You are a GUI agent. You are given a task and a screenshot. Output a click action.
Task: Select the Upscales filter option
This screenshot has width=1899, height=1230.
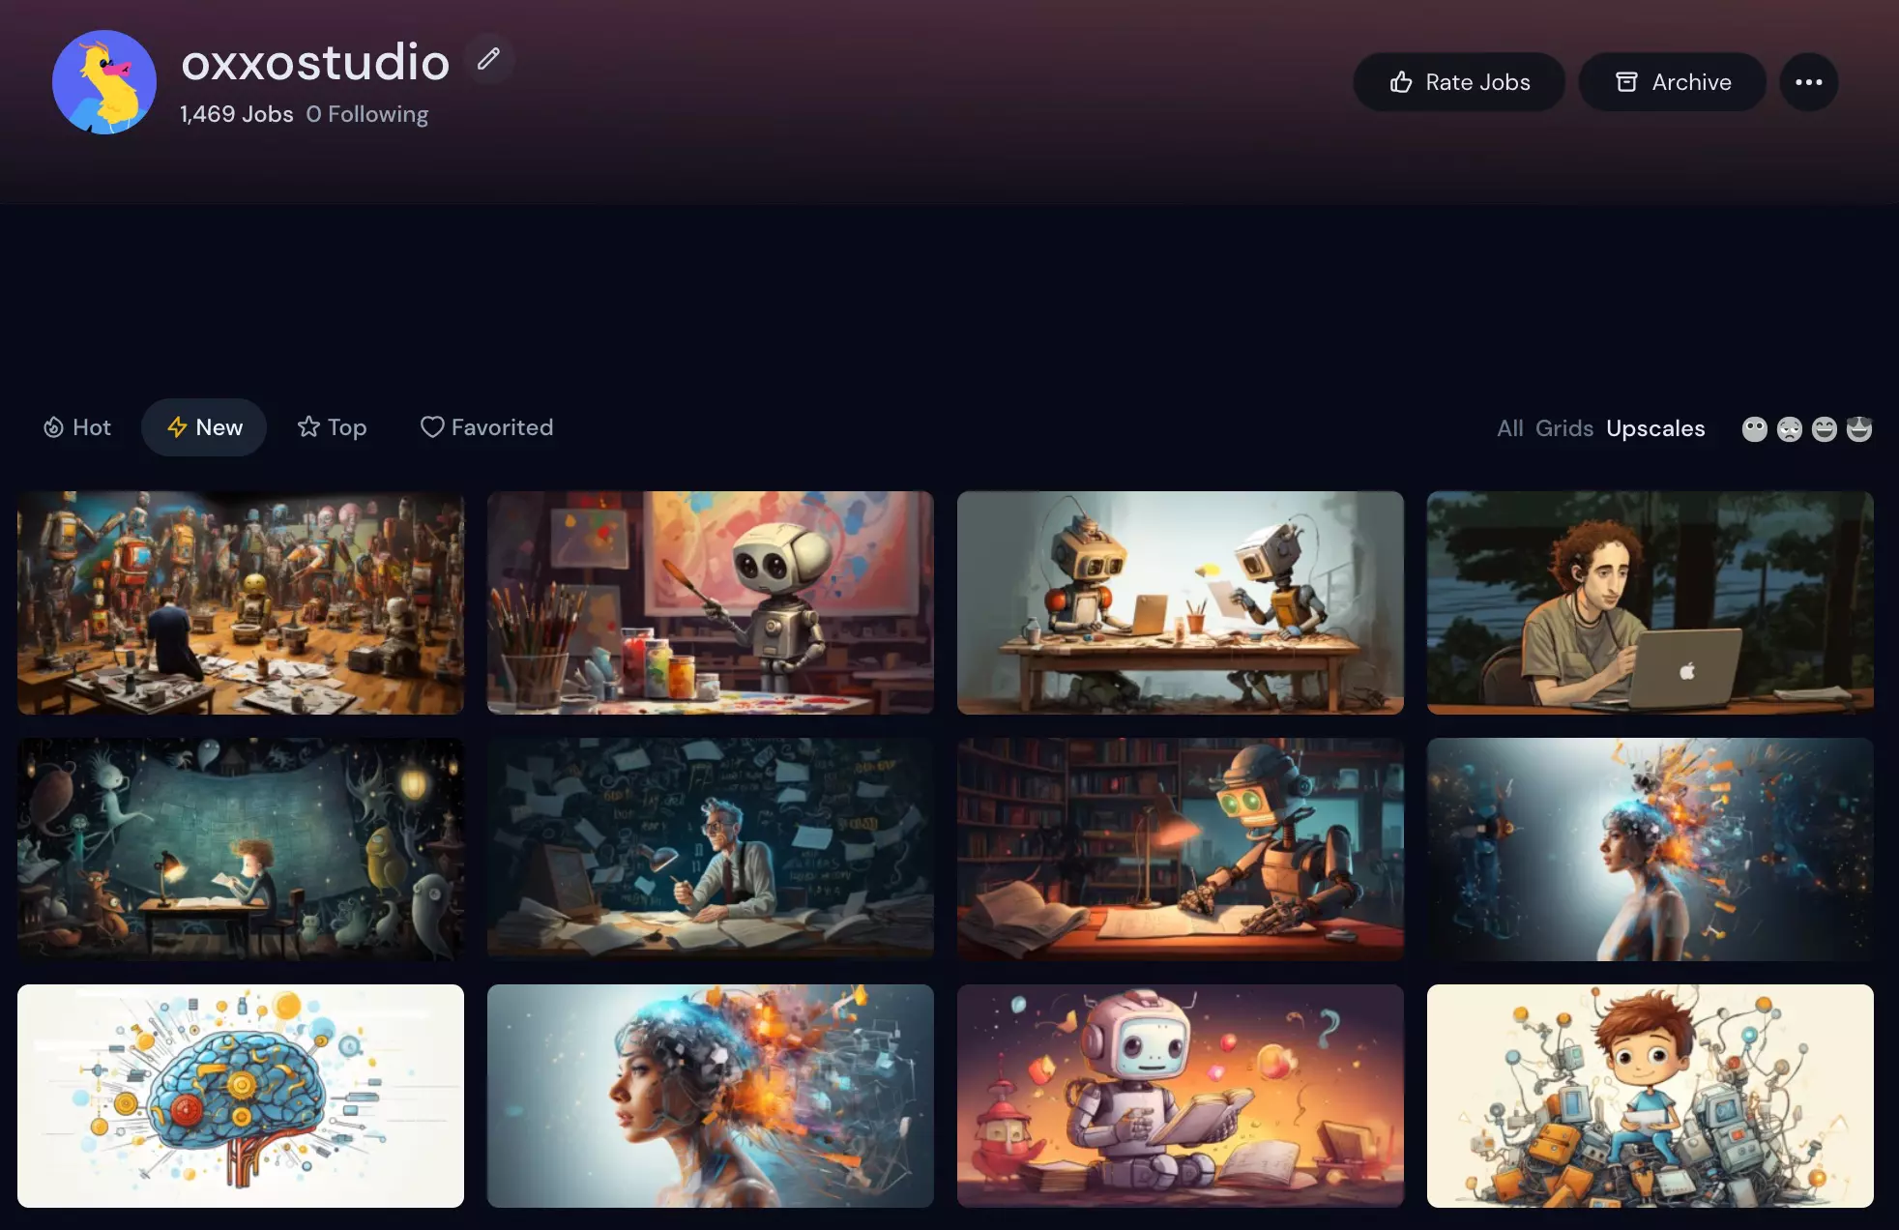(1655, 428)
